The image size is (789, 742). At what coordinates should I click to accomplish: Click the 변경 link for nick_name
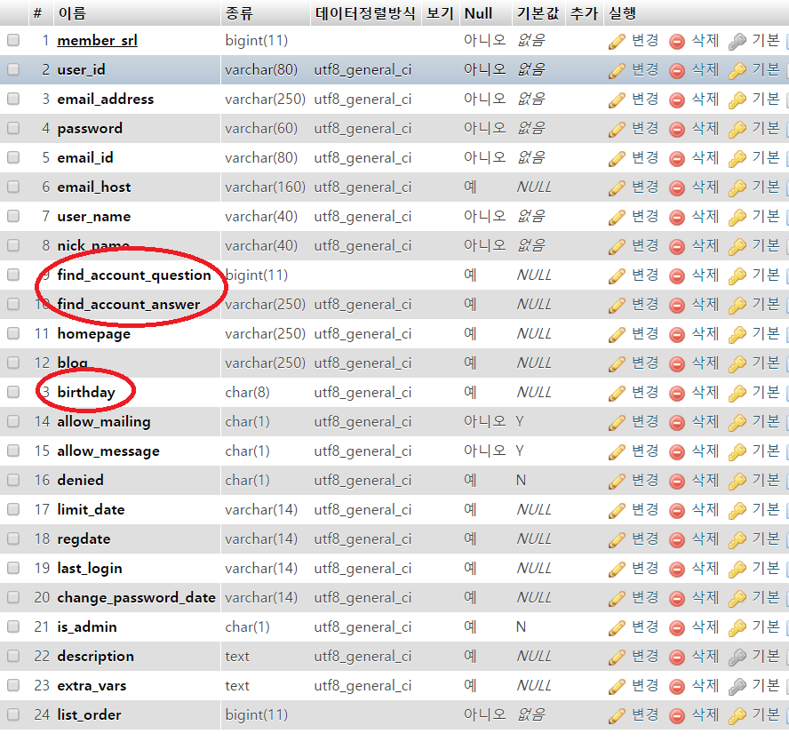click(x=645, y=245)
